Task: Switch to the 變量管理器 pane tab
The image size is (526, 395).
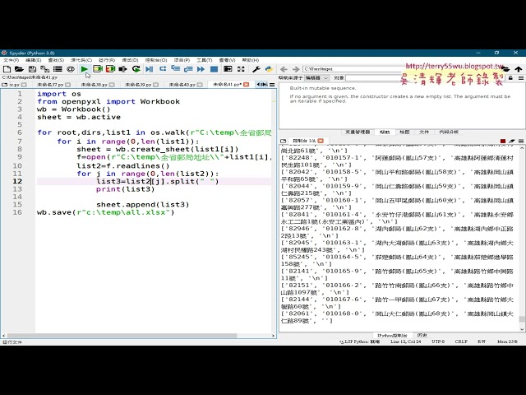Action: click(357, 132)
